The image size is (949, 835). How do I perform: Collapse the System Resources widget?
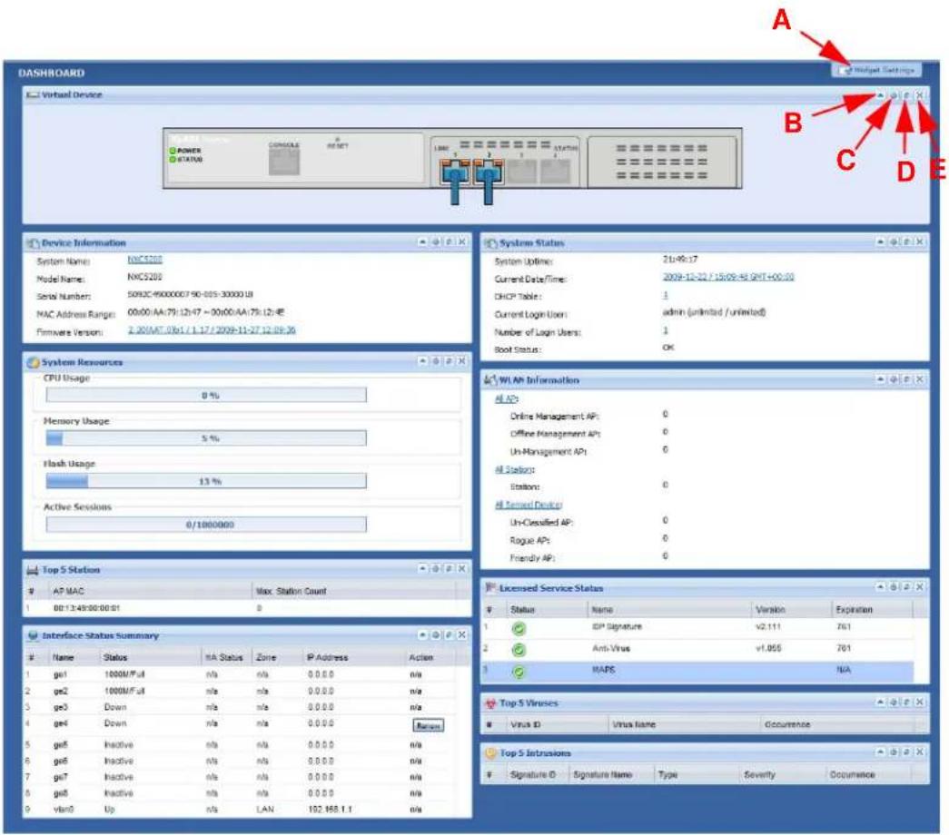point(422,361)
